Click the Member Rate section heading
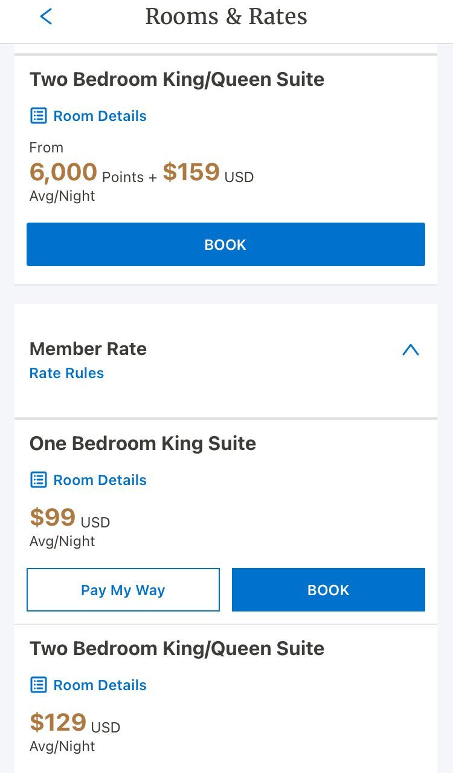This screenshot has width=453, height=773. click(88, 349)
